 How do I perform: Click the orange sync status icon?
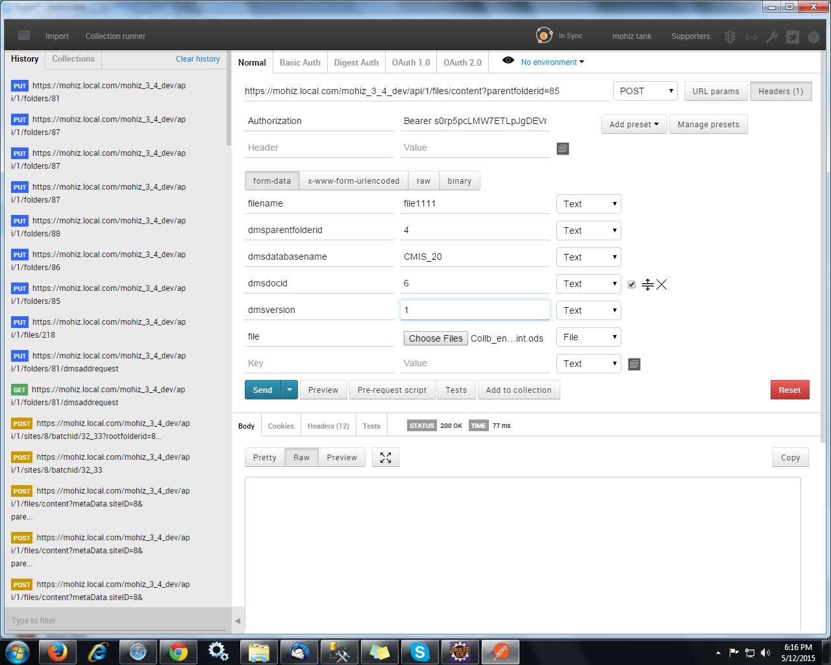(x=544, y=36)
